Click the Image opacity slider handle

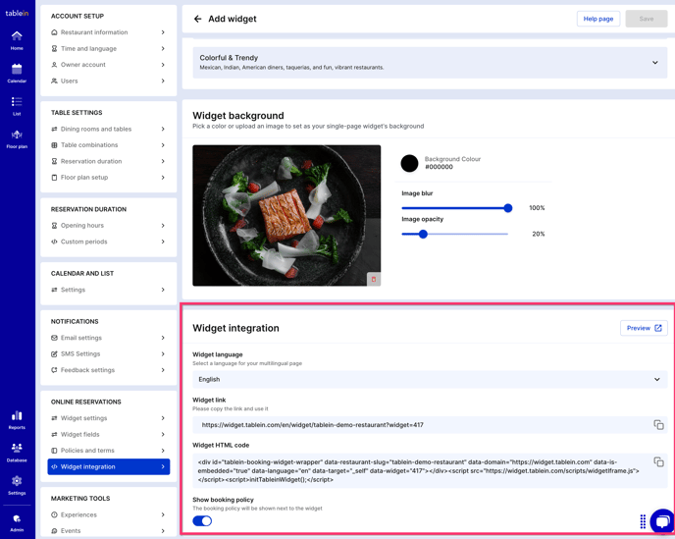tap(423, 234)
